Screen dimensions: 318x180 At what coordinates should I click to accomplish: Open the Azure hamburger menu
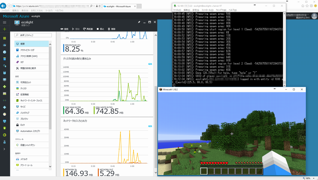4,22
